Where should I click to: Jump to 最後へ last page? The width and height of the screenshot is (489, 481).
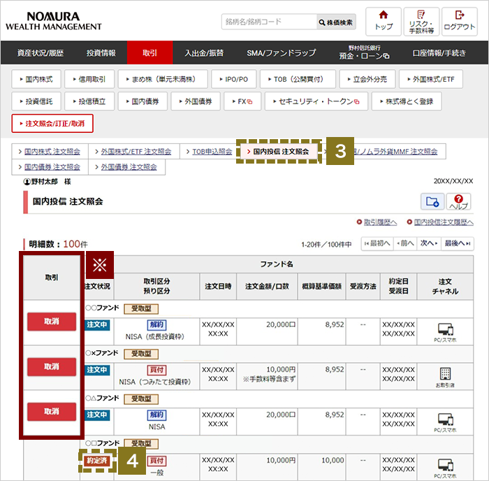click(x=457, y=243)
